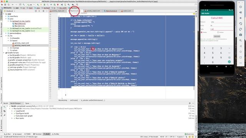Open emulator extended controls (three dots)
The width and height of the screenshot is (246, 138).
tap(241, 63)
